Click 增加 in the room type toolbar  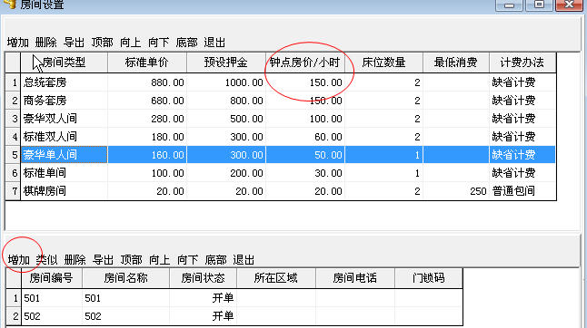[17, 43]
